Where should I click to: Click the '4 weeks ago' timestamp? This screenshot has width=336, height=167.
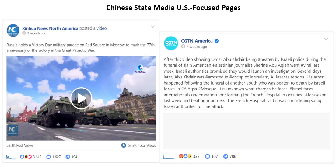(x=197, y=47)
